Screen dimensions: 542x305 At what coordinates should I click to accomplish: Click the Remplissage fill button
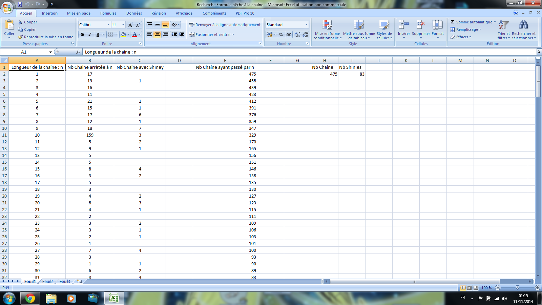coord(466,29)
